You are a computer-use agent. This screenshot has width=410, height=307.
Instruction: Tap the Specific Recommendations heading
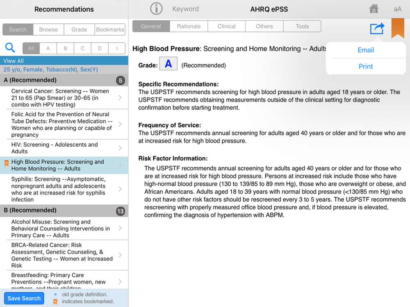[178, 84]
